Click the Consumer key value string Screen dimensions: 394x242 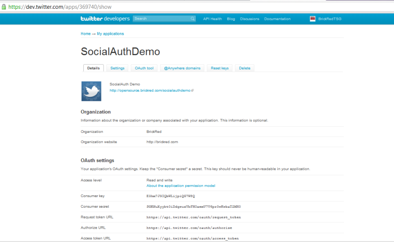pos(171,196)
